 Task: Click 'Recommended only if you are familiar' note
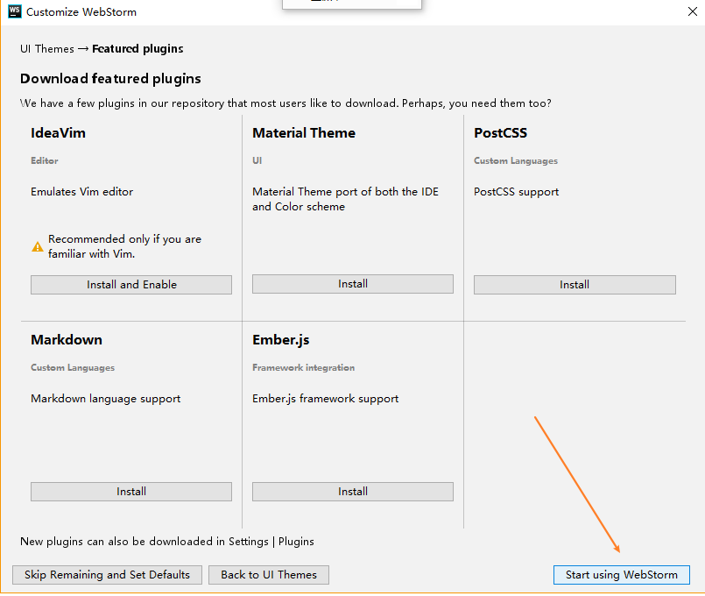click(x=124, y=246)
